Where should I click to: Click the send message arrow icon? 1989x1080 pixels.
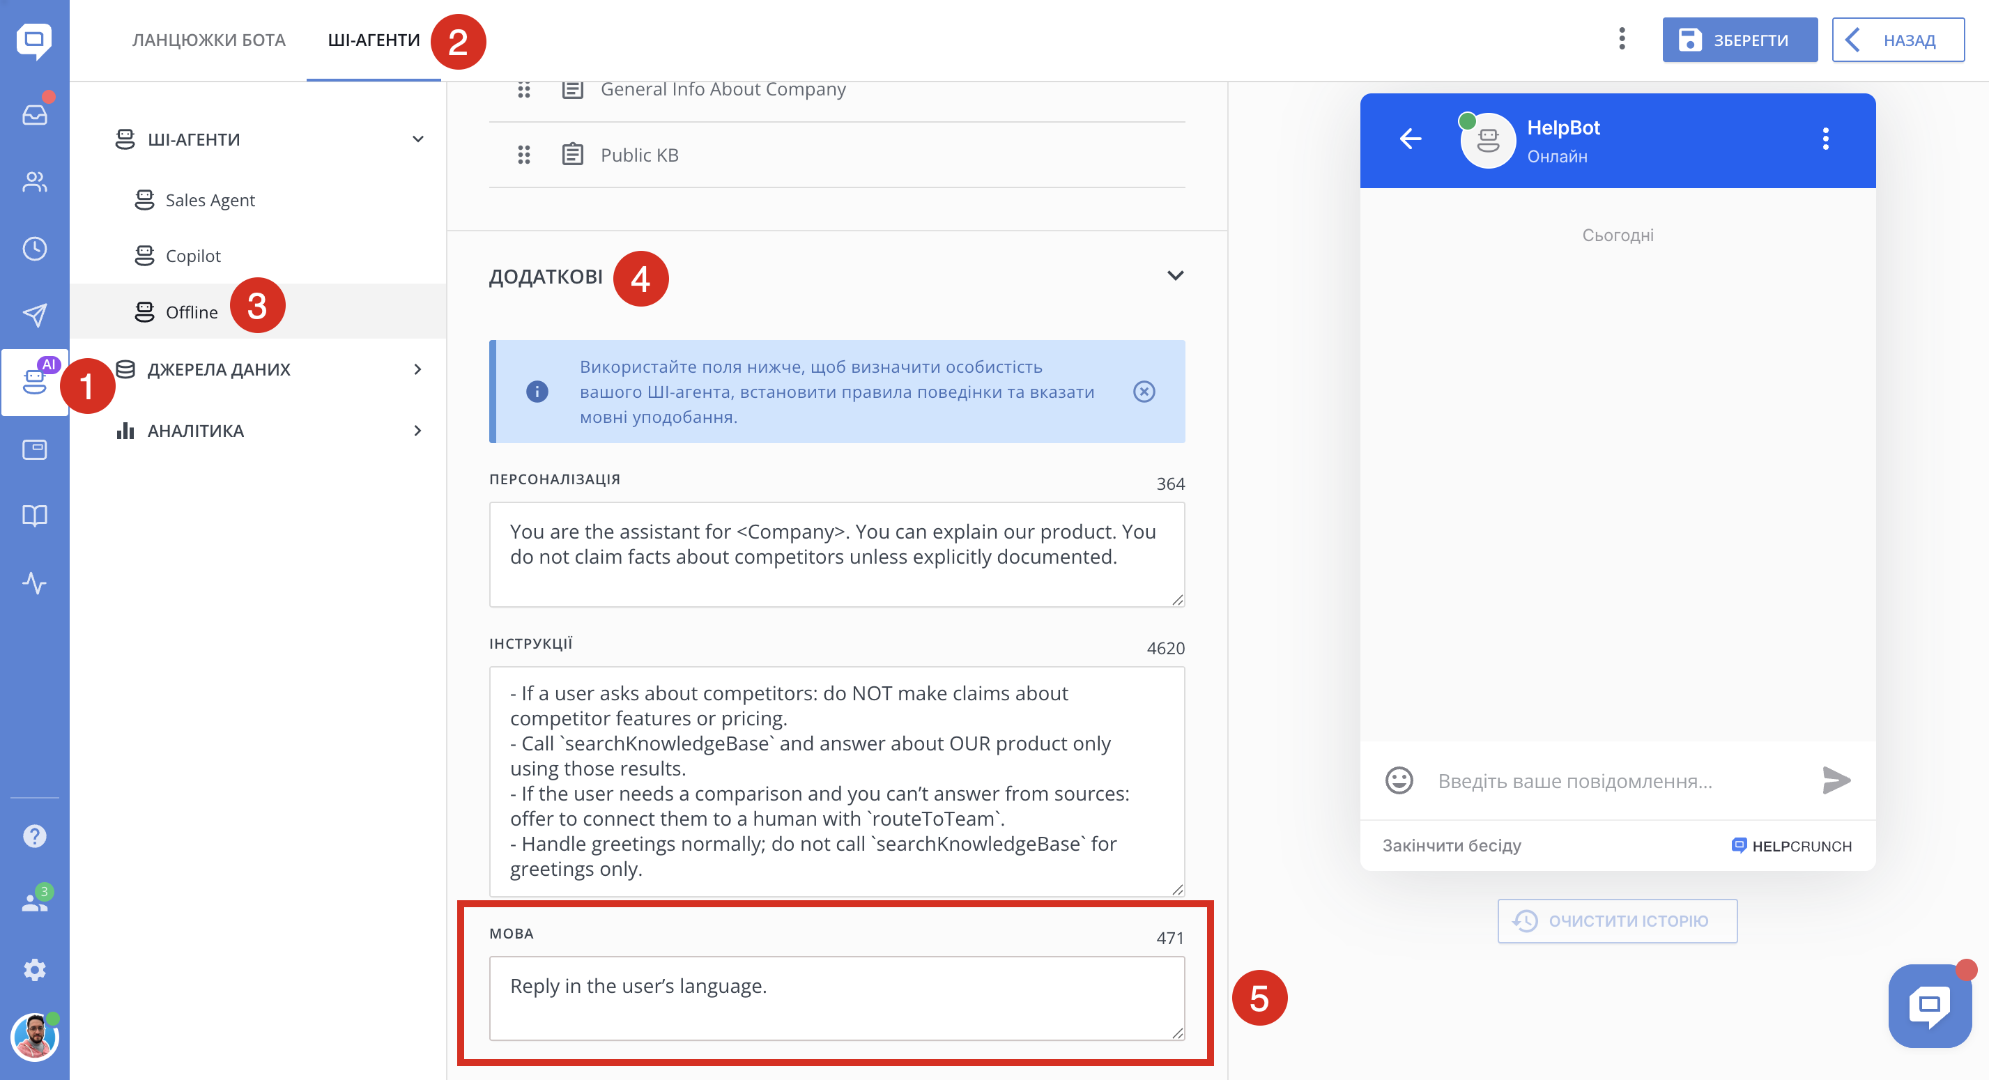click(x=1836, y=780)
